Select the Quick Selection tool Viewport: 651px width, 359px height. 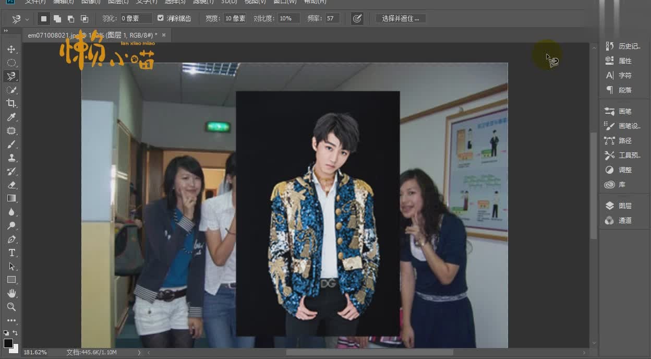11,90
